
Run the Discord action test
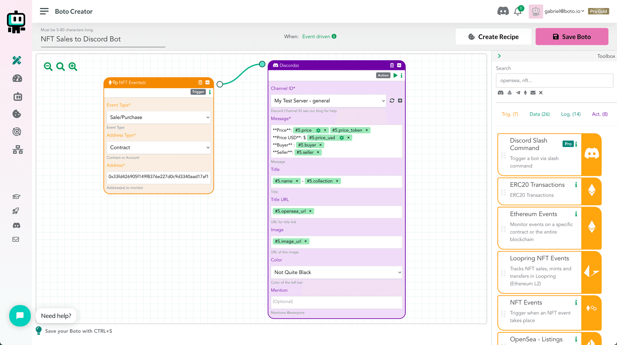[x=395, y=75]
